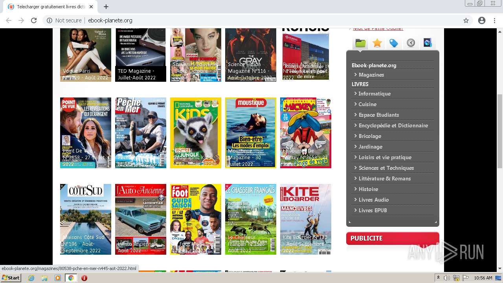Click the page vertical scrollbar thumb
This screenshot has height=283, width=503.
[499, 132]
